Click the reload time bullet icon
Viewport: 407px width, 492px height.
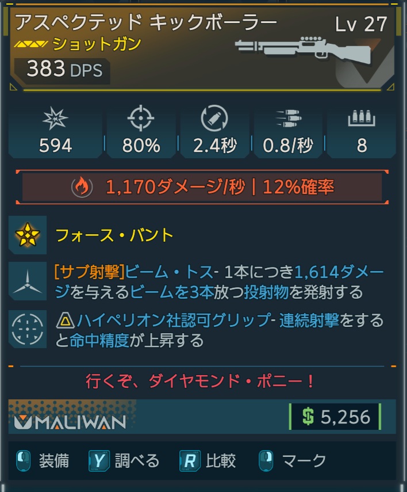coord(214,119)
